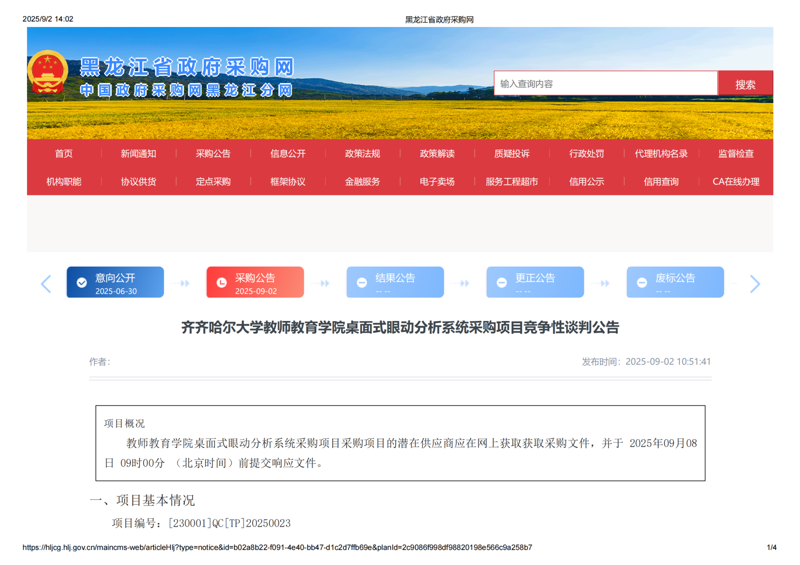Click 框架协议 navigation item
The width and height of the screenshot is (800, 565).
click(x=287, y=182)
